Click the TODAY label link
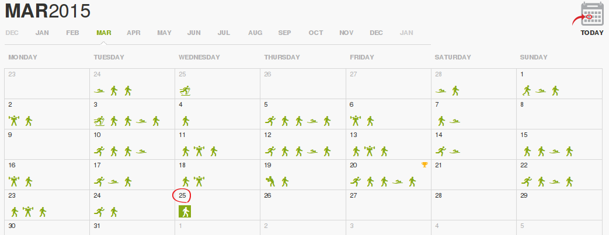The image size is (609, 235). point(592,33)
